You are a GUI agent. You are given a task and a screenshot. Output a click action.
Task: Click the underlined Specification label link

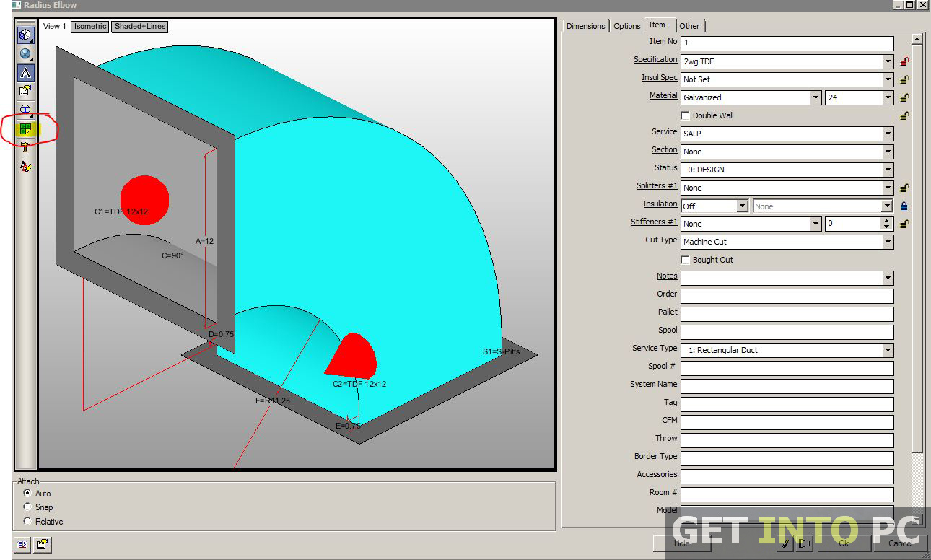tap(655, 60)
